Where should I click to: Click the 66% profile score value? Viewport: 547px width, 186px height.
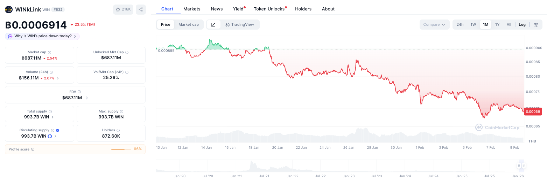138,149
